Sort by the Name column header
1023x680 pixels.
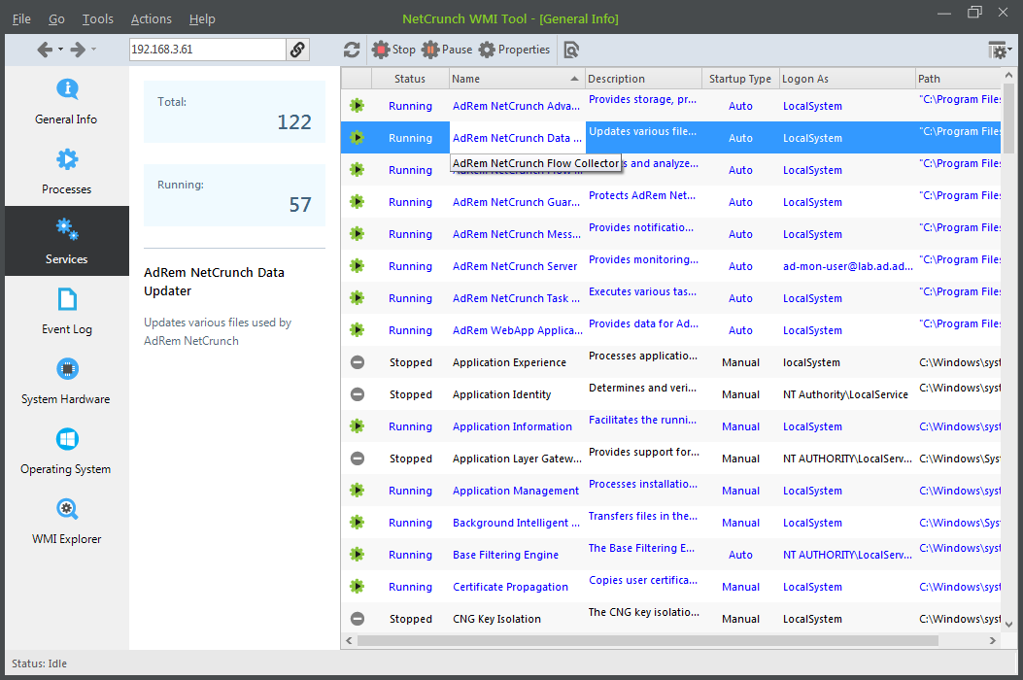[x=517, y=79]
